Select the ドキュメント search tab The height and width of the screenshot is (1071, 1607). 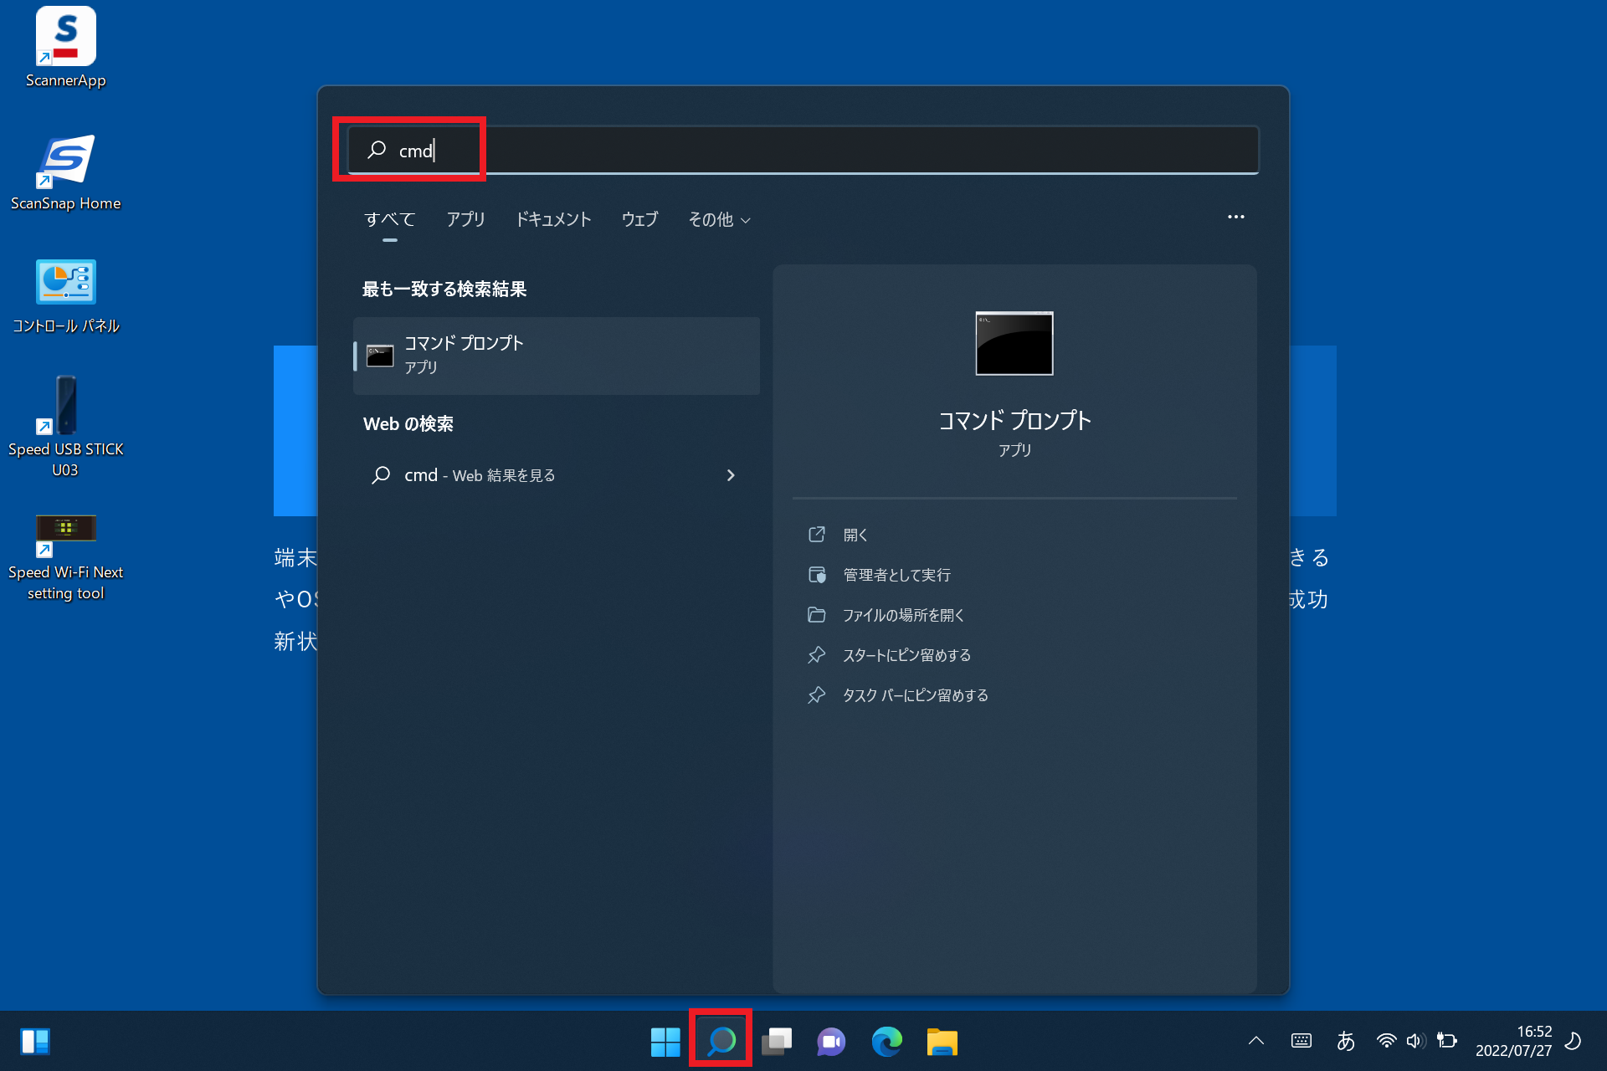(x=553, y=219)
